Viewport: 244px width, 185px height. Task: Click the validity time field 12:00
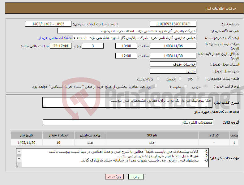[126, 56]
